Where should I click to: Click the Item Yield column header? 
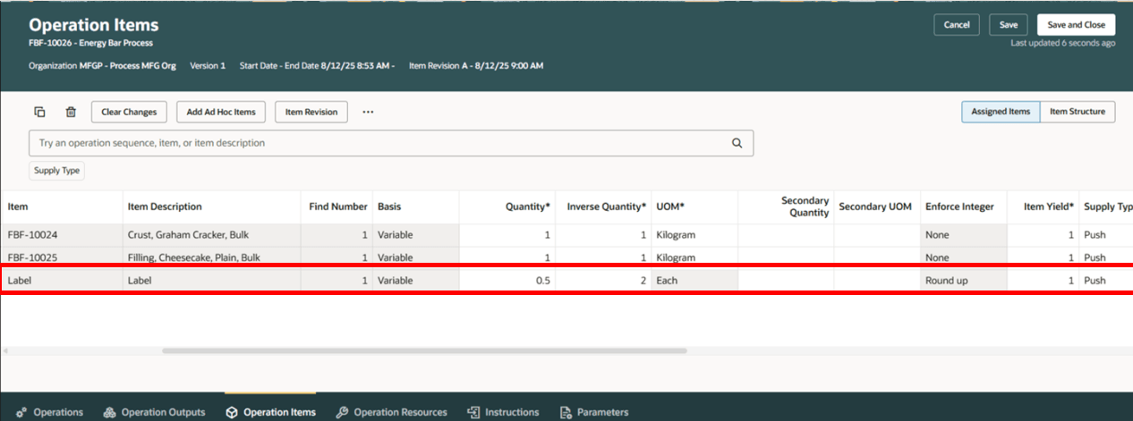[x=1044, y=206]
